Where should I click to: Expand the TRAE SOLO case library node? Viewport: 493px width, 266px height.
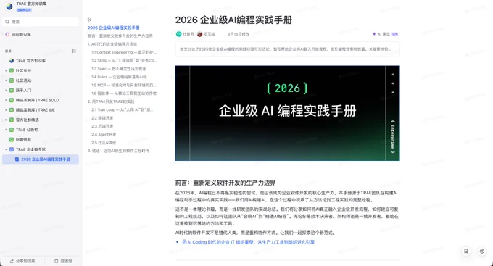[6, 100]
